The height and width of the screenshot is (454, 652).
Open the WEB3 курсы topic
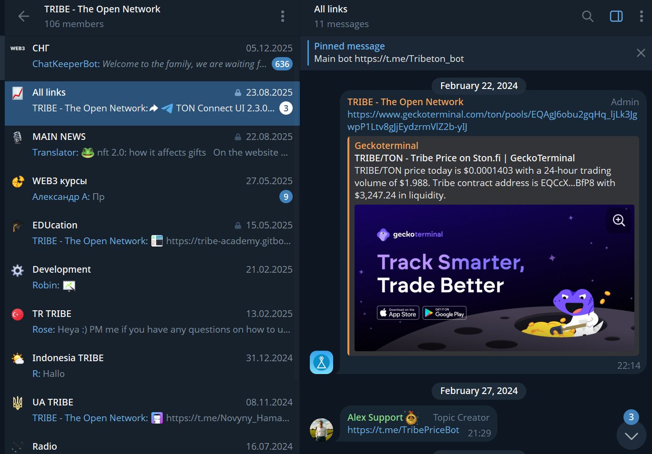pos(152,189)
